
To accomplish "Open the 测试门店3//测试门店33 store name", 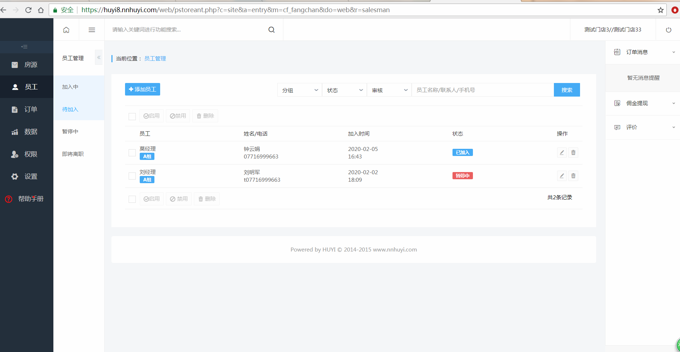I will point(613,30).
